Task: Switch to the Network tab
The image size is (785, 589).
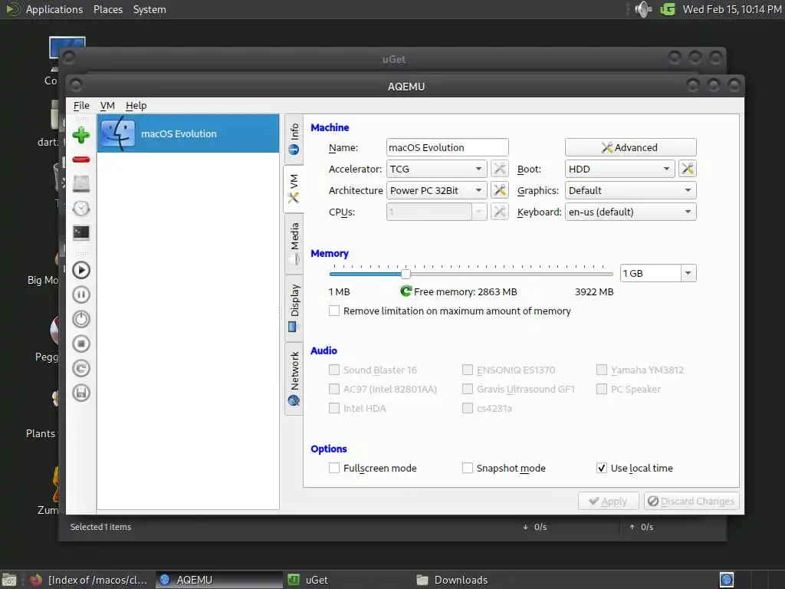Action: [294, 378]
